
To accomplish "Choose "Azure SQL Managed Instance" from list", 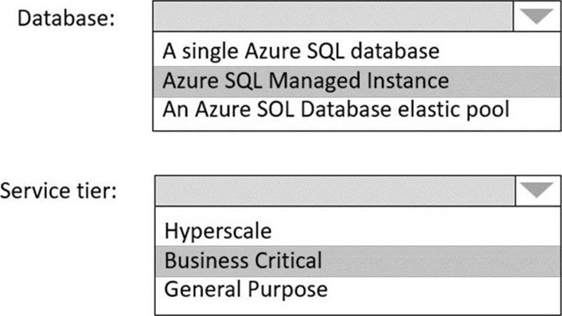I will pyautogui.click(x=305, y=80).
